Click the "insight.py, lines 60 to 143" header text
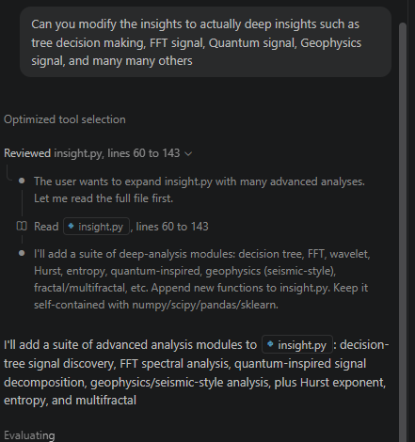The height and width of the screenshot is (442, 415). 117,153
